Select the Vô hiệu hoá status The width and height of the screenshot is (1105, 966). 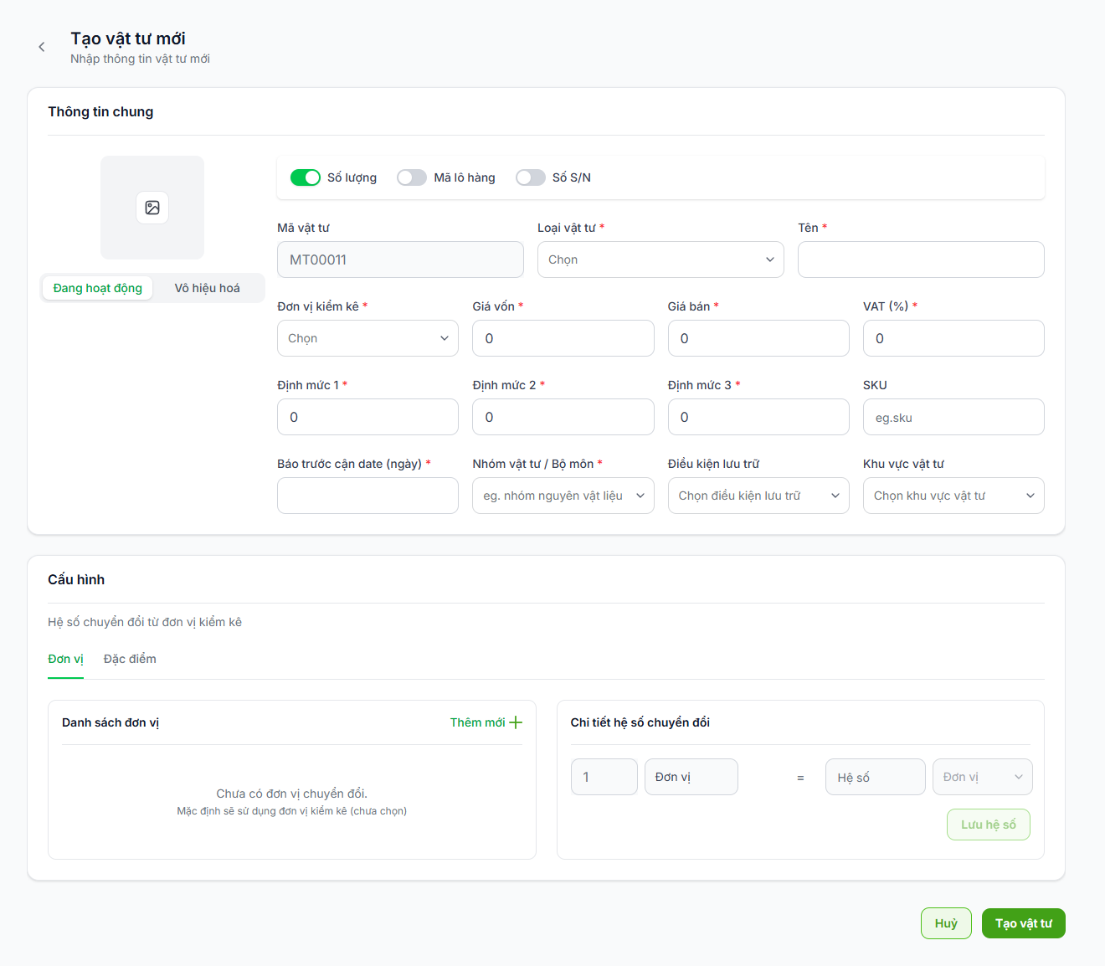(x=208, y=288)
